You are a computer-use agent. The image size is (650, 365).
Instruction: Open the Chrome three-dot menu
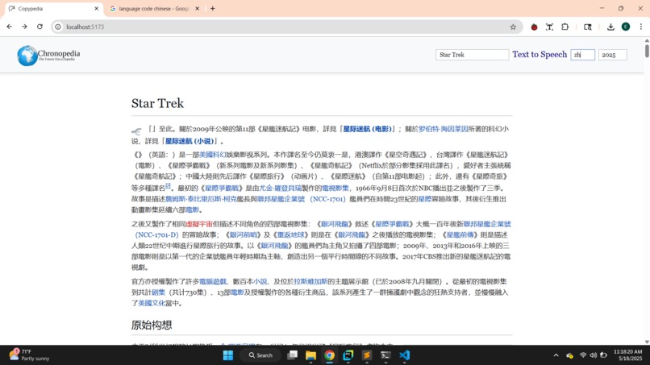[640, 27]
